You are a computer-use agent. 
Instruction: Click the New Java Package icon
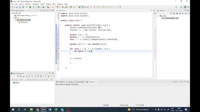click(x=62, y=7)
